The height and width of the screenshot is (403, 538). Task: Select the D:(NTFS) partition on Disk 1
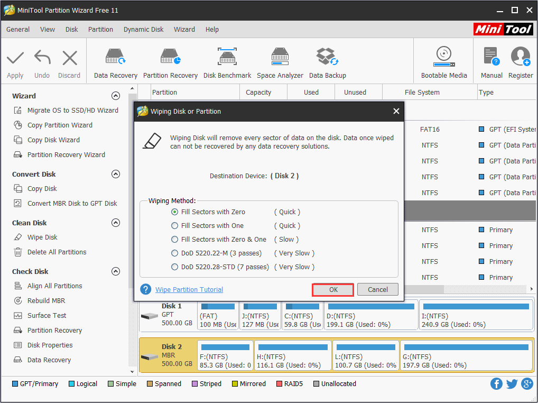coord(371,315)
